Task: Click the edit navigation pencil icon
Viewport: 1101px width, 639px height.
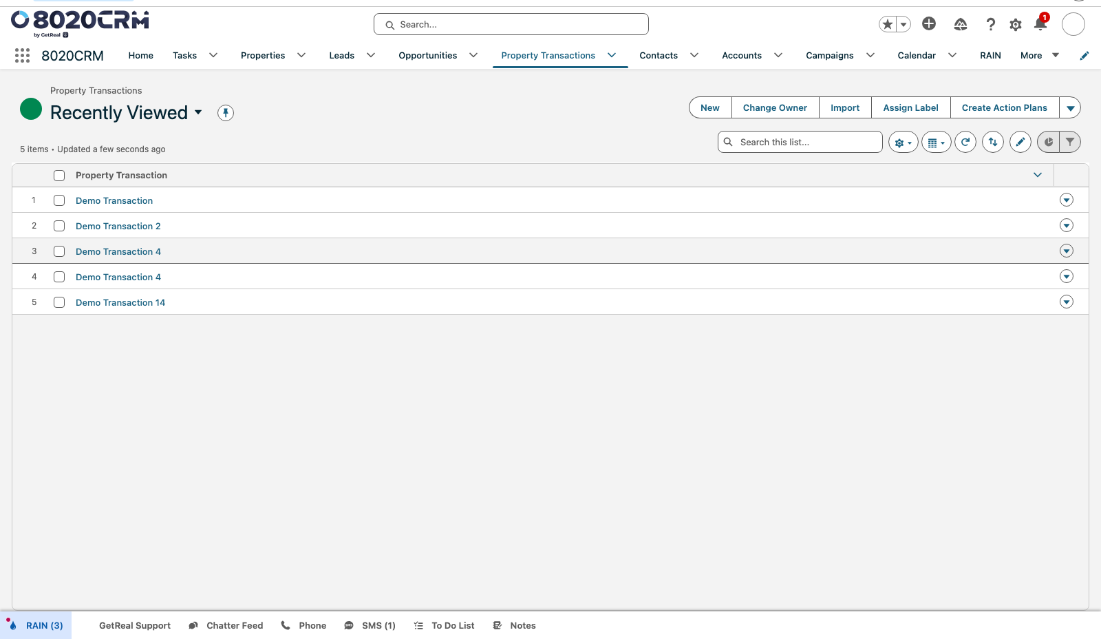Action: click(x=1084, y=56)
